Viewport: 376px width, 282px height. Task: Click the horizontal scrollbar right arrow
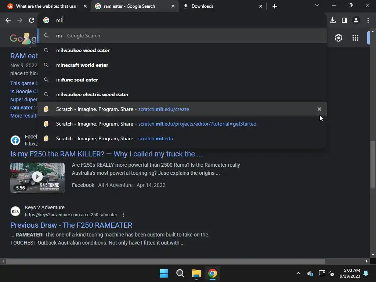coord(367,261)
